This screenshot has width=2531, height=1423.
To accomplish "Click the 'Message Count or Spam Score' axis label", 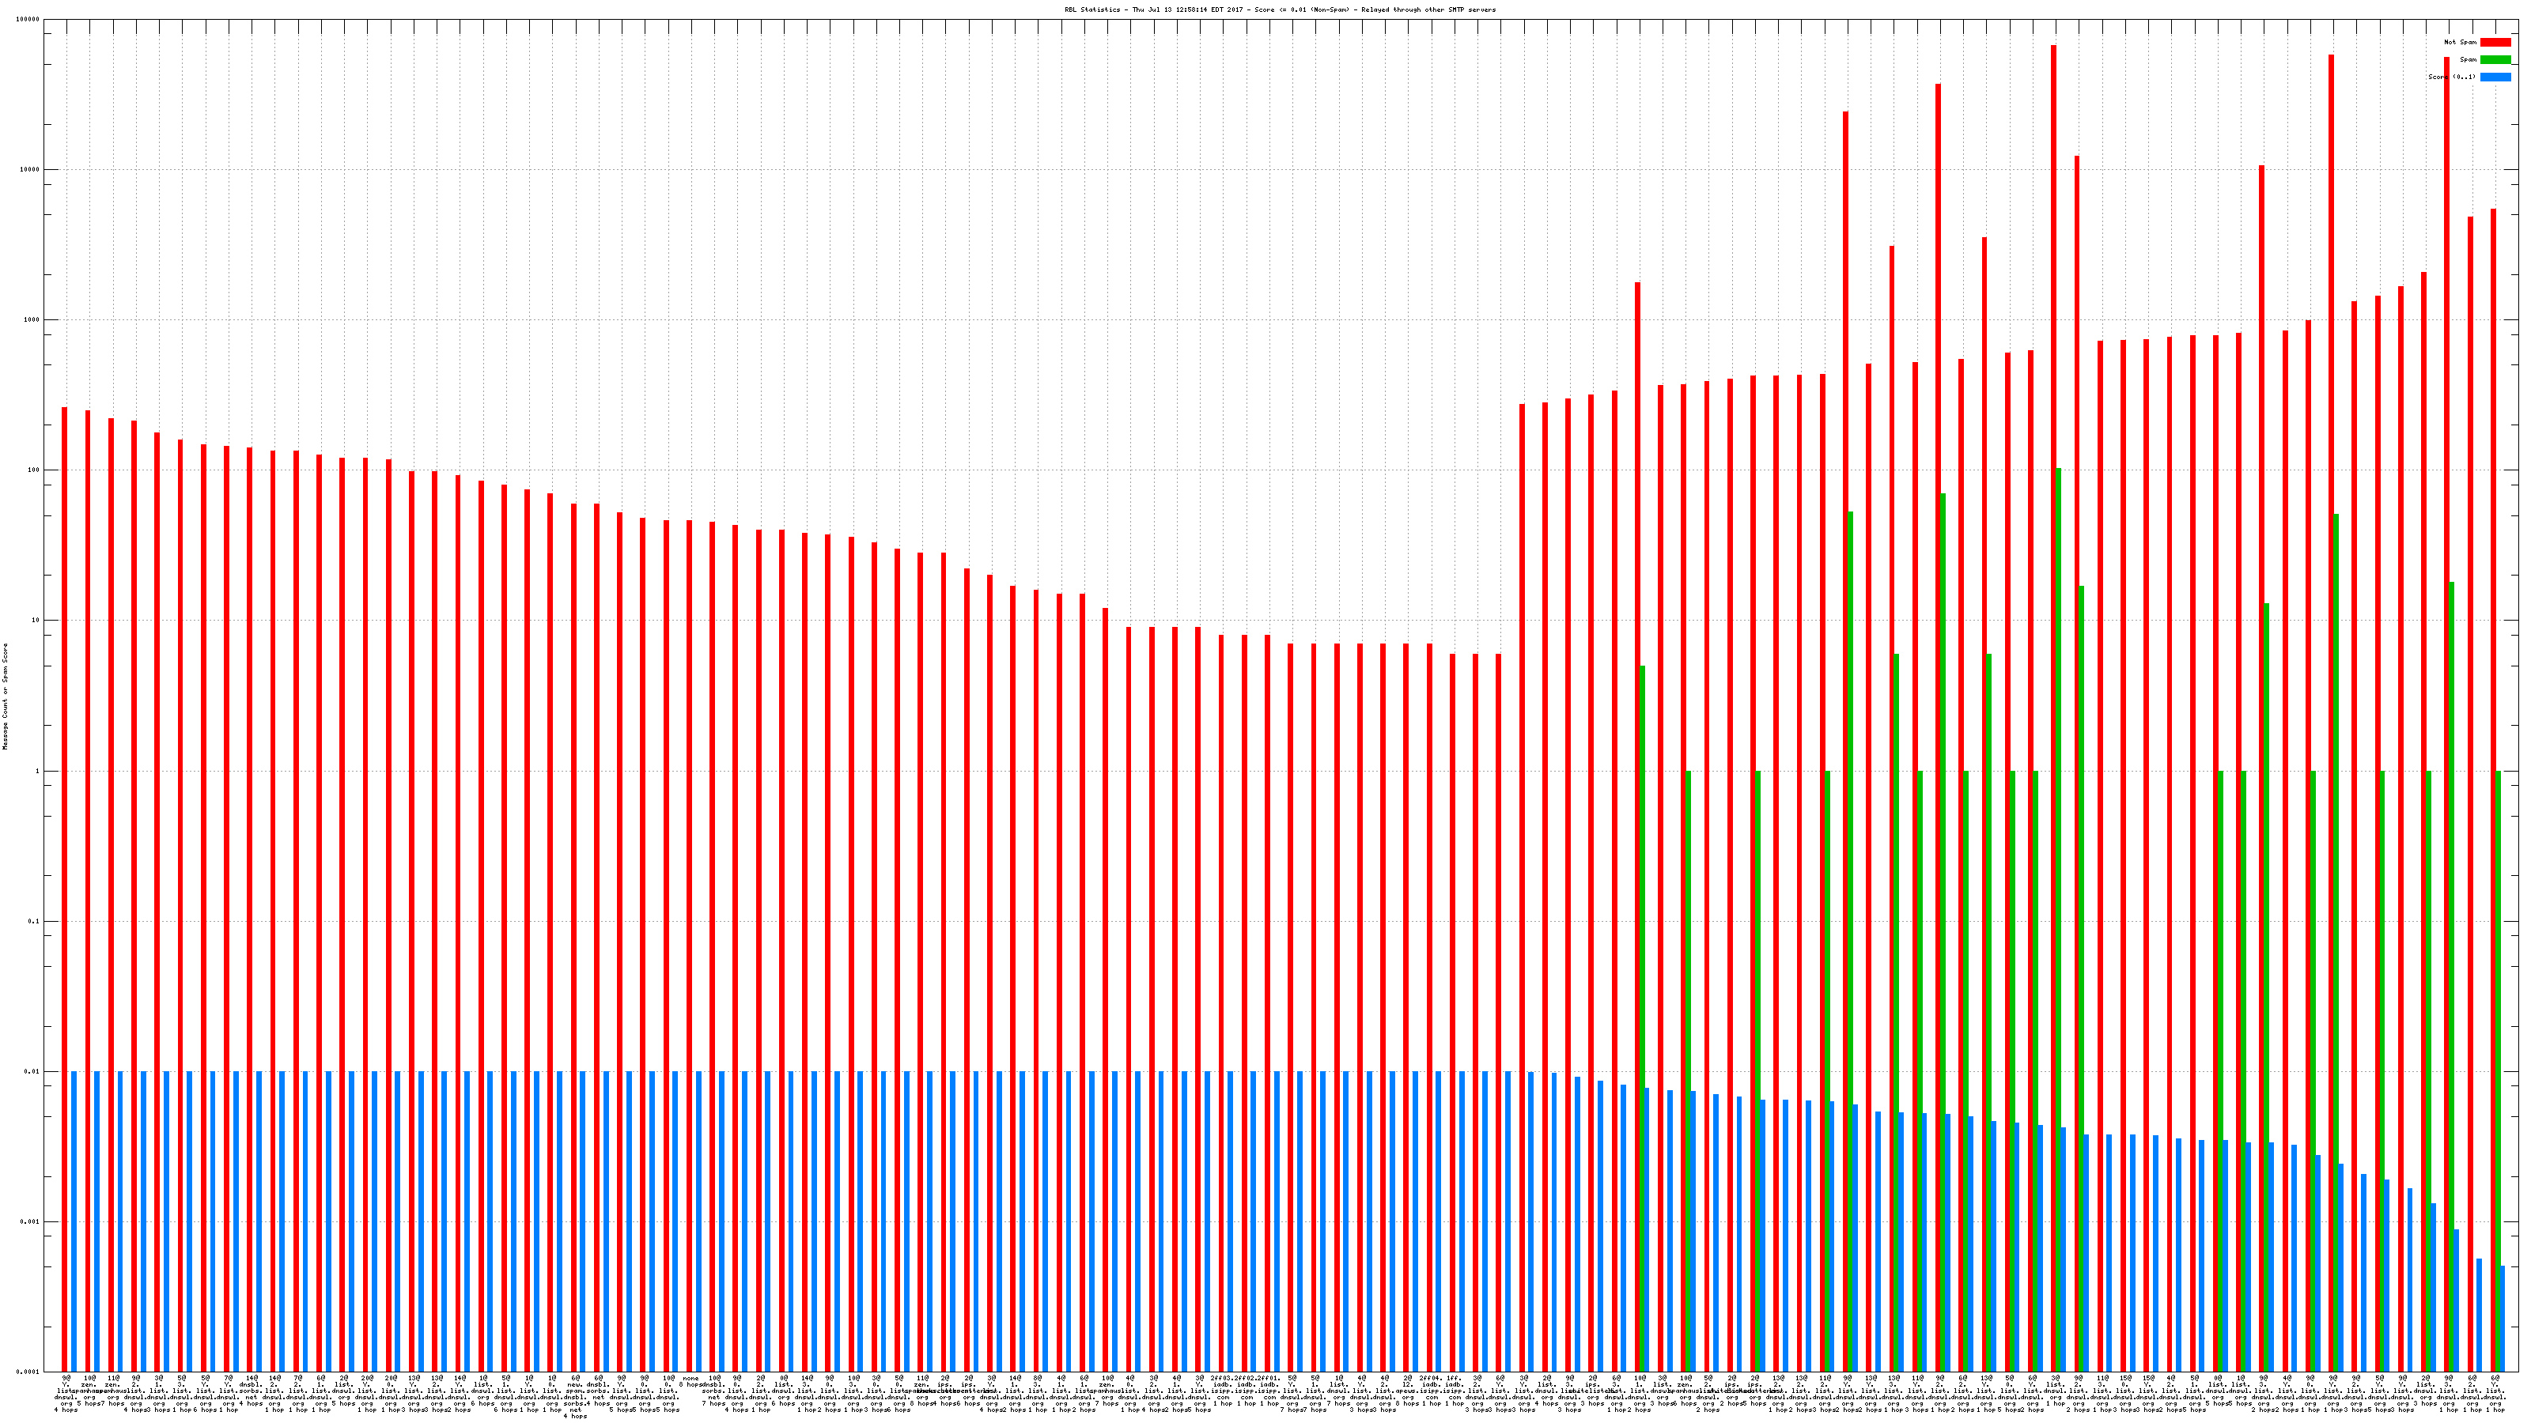I will point(5,696).
